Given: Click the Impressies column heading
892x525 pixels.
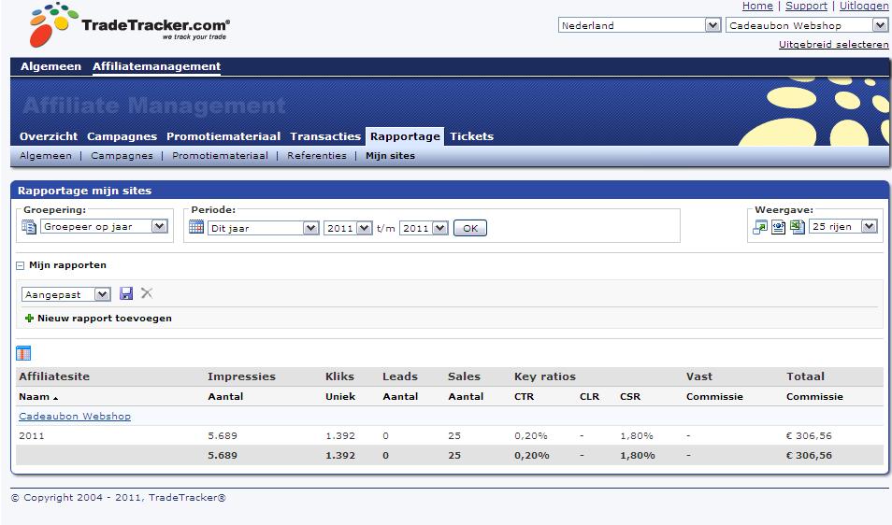Looking at the screenshot, I should (241, 376).
